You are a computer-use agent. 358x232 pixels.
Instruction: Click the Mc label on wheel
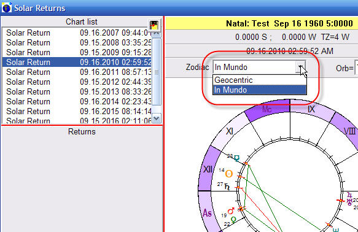pyautogui.click(x=267, y=109)
